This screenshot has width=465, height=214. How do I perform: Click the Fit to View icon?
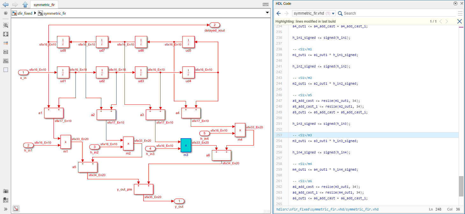[x=6, y=34]
